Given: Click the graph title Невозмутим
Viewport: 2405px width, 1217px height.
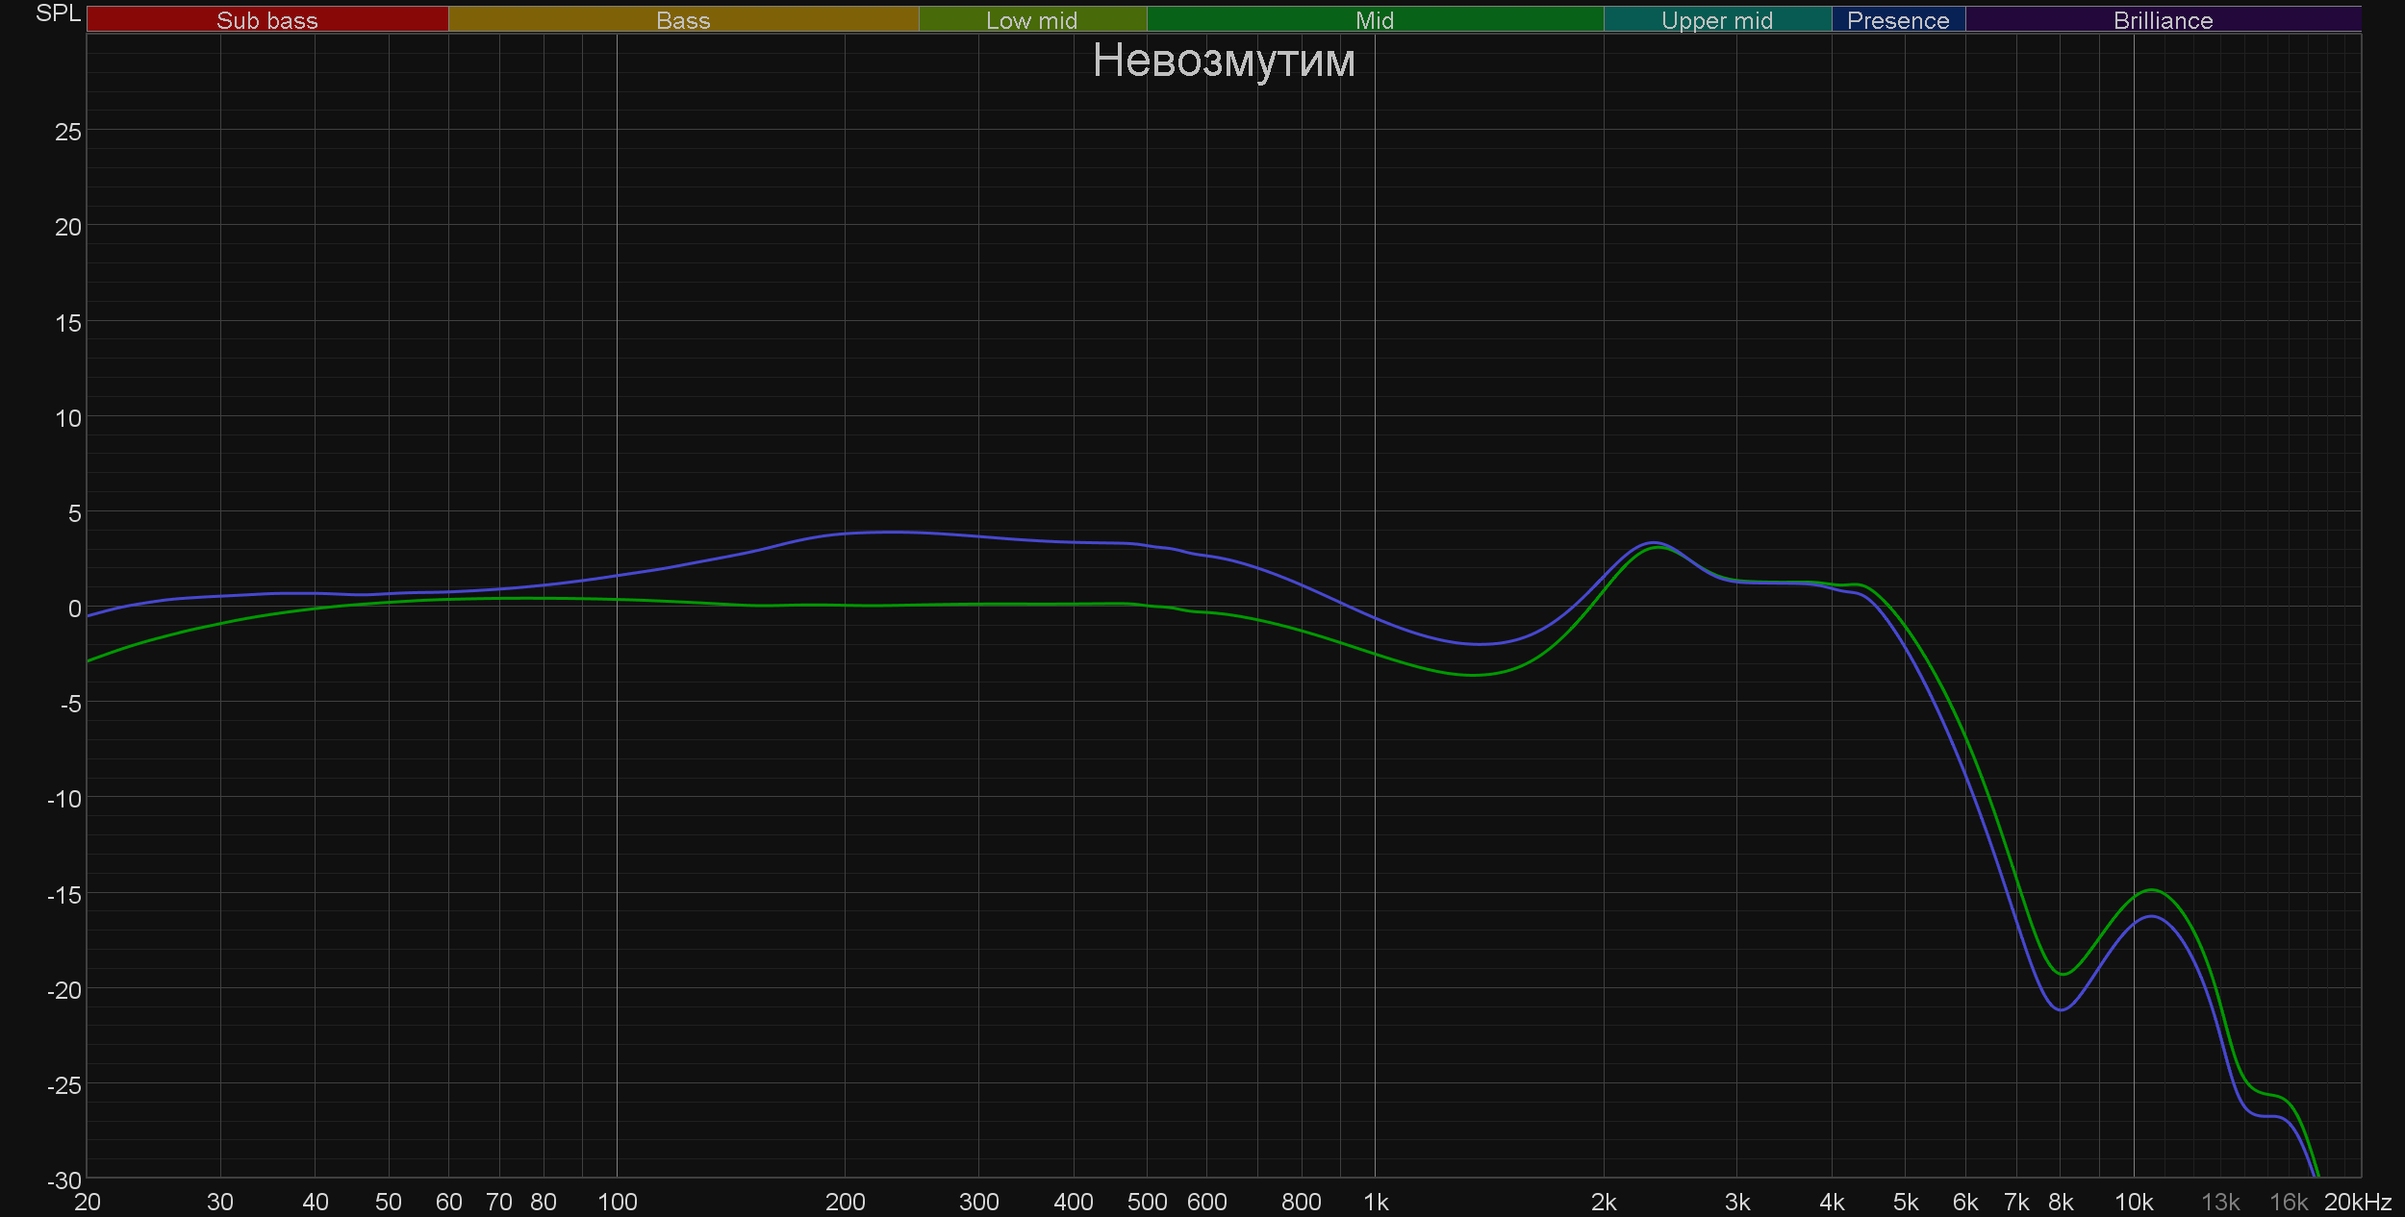Looking at the screenshot, I should [x=1224, y=61].
